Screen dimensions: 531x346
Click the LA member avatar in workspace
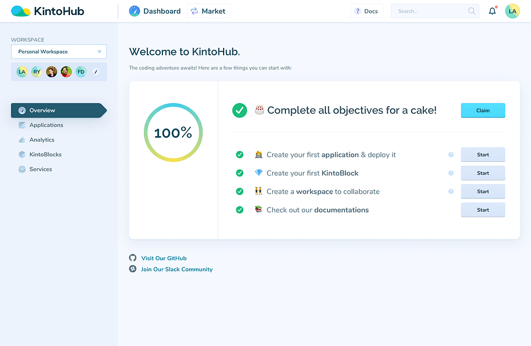22,72
